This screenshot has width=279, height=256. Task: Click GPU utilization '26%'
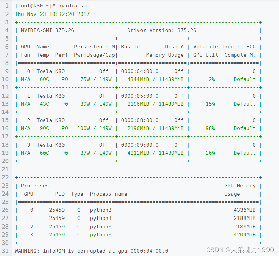pyautogui.click(x=210, y=153)
